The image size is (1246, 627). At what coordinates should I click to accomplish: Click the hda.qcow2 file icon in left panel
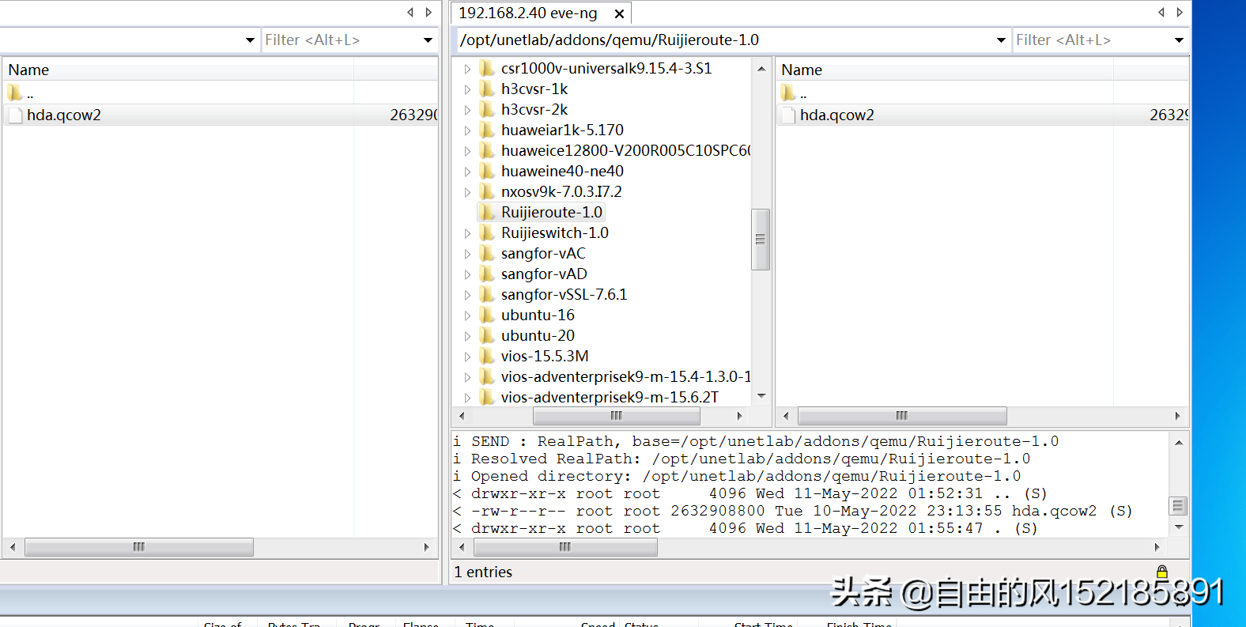point(15,115)
